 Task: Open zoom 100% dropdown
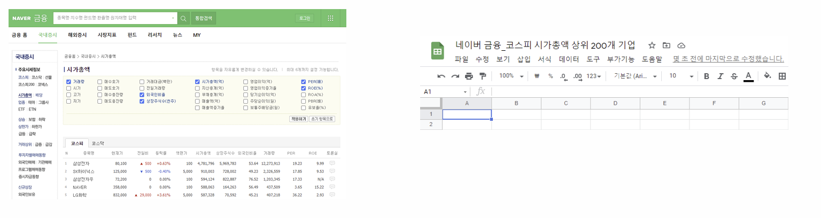pyautogui.click(x=511, y=76)
